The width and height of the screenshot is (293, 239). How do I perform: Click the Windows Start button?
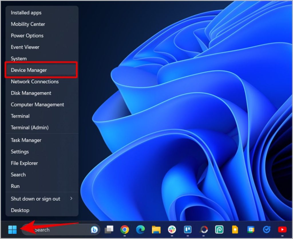tap(12, 230)
